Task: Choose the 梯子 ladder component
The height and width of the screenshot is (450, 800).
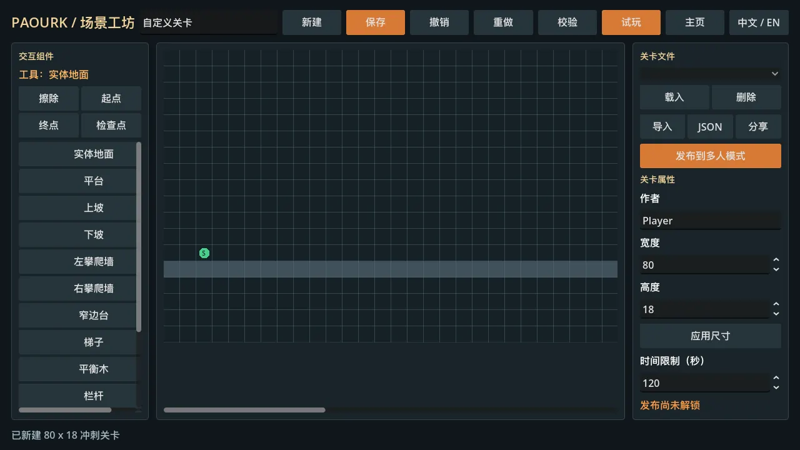Action: [x=77, y=342]
